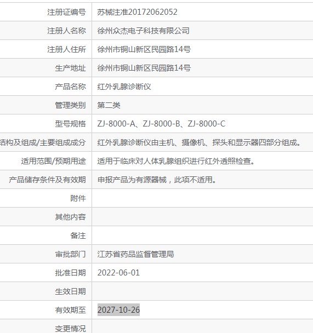The image size is (313, 333).
Task: Click the management category value 第二类
Action: pyautogui.click(x=109, y=105)
